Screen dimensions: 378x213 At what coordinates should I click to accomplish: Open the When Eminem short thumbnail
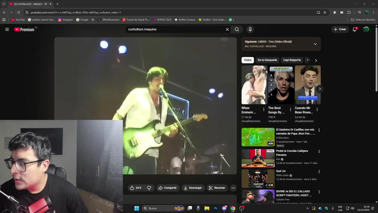[x=254, y=85]
